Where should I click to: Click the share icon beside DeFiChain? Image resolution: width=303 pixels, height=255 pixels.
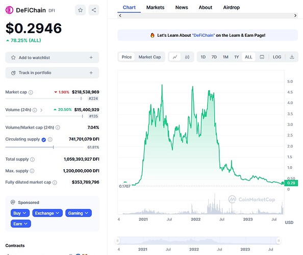(x=94, y=10)
